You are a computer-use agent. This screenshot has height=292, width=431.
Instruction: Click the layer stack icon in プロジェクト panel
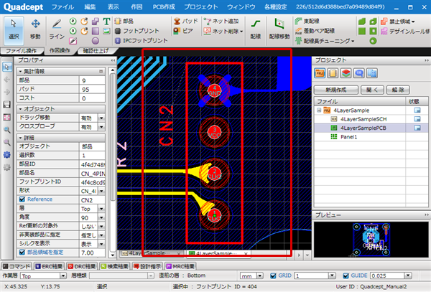[x=346, y=73]
